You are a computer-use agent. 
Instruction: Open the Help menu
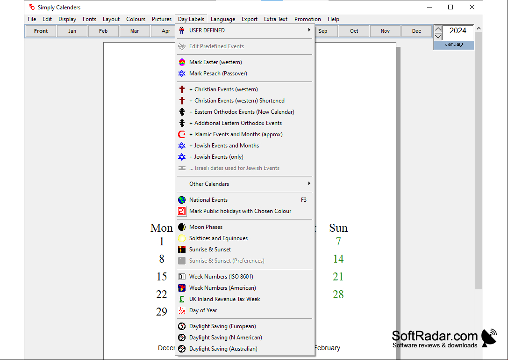click(333, 19)
